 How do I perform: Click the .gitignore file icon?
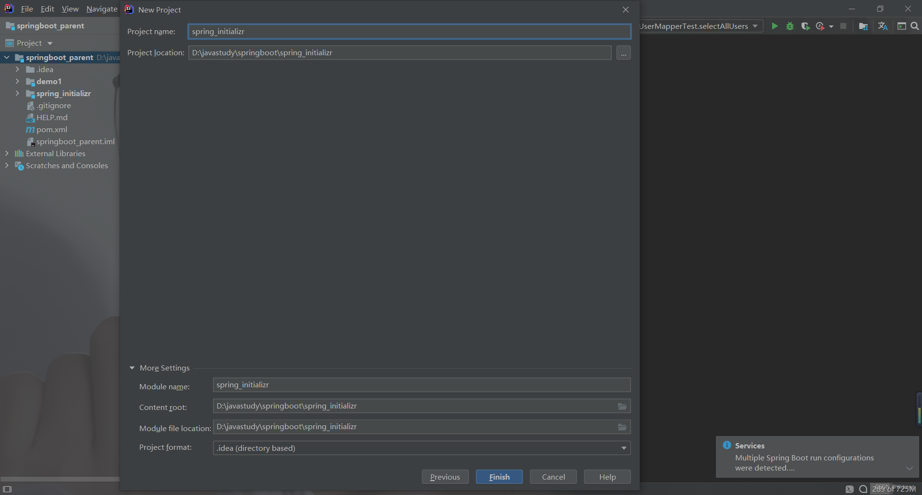click(30, 106)
